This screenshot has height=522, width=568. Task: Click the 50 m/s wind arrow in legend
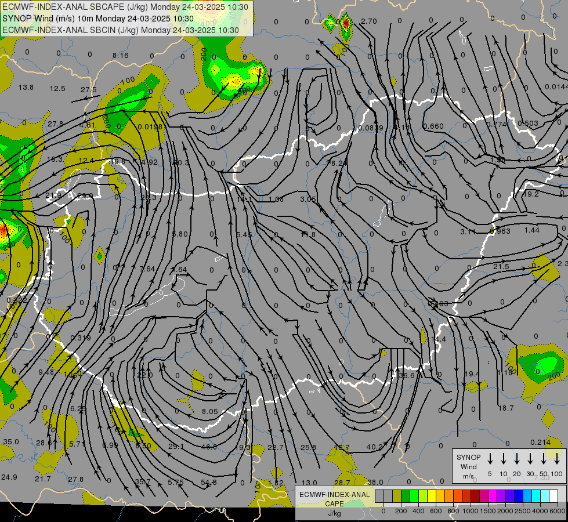[544, 458]
